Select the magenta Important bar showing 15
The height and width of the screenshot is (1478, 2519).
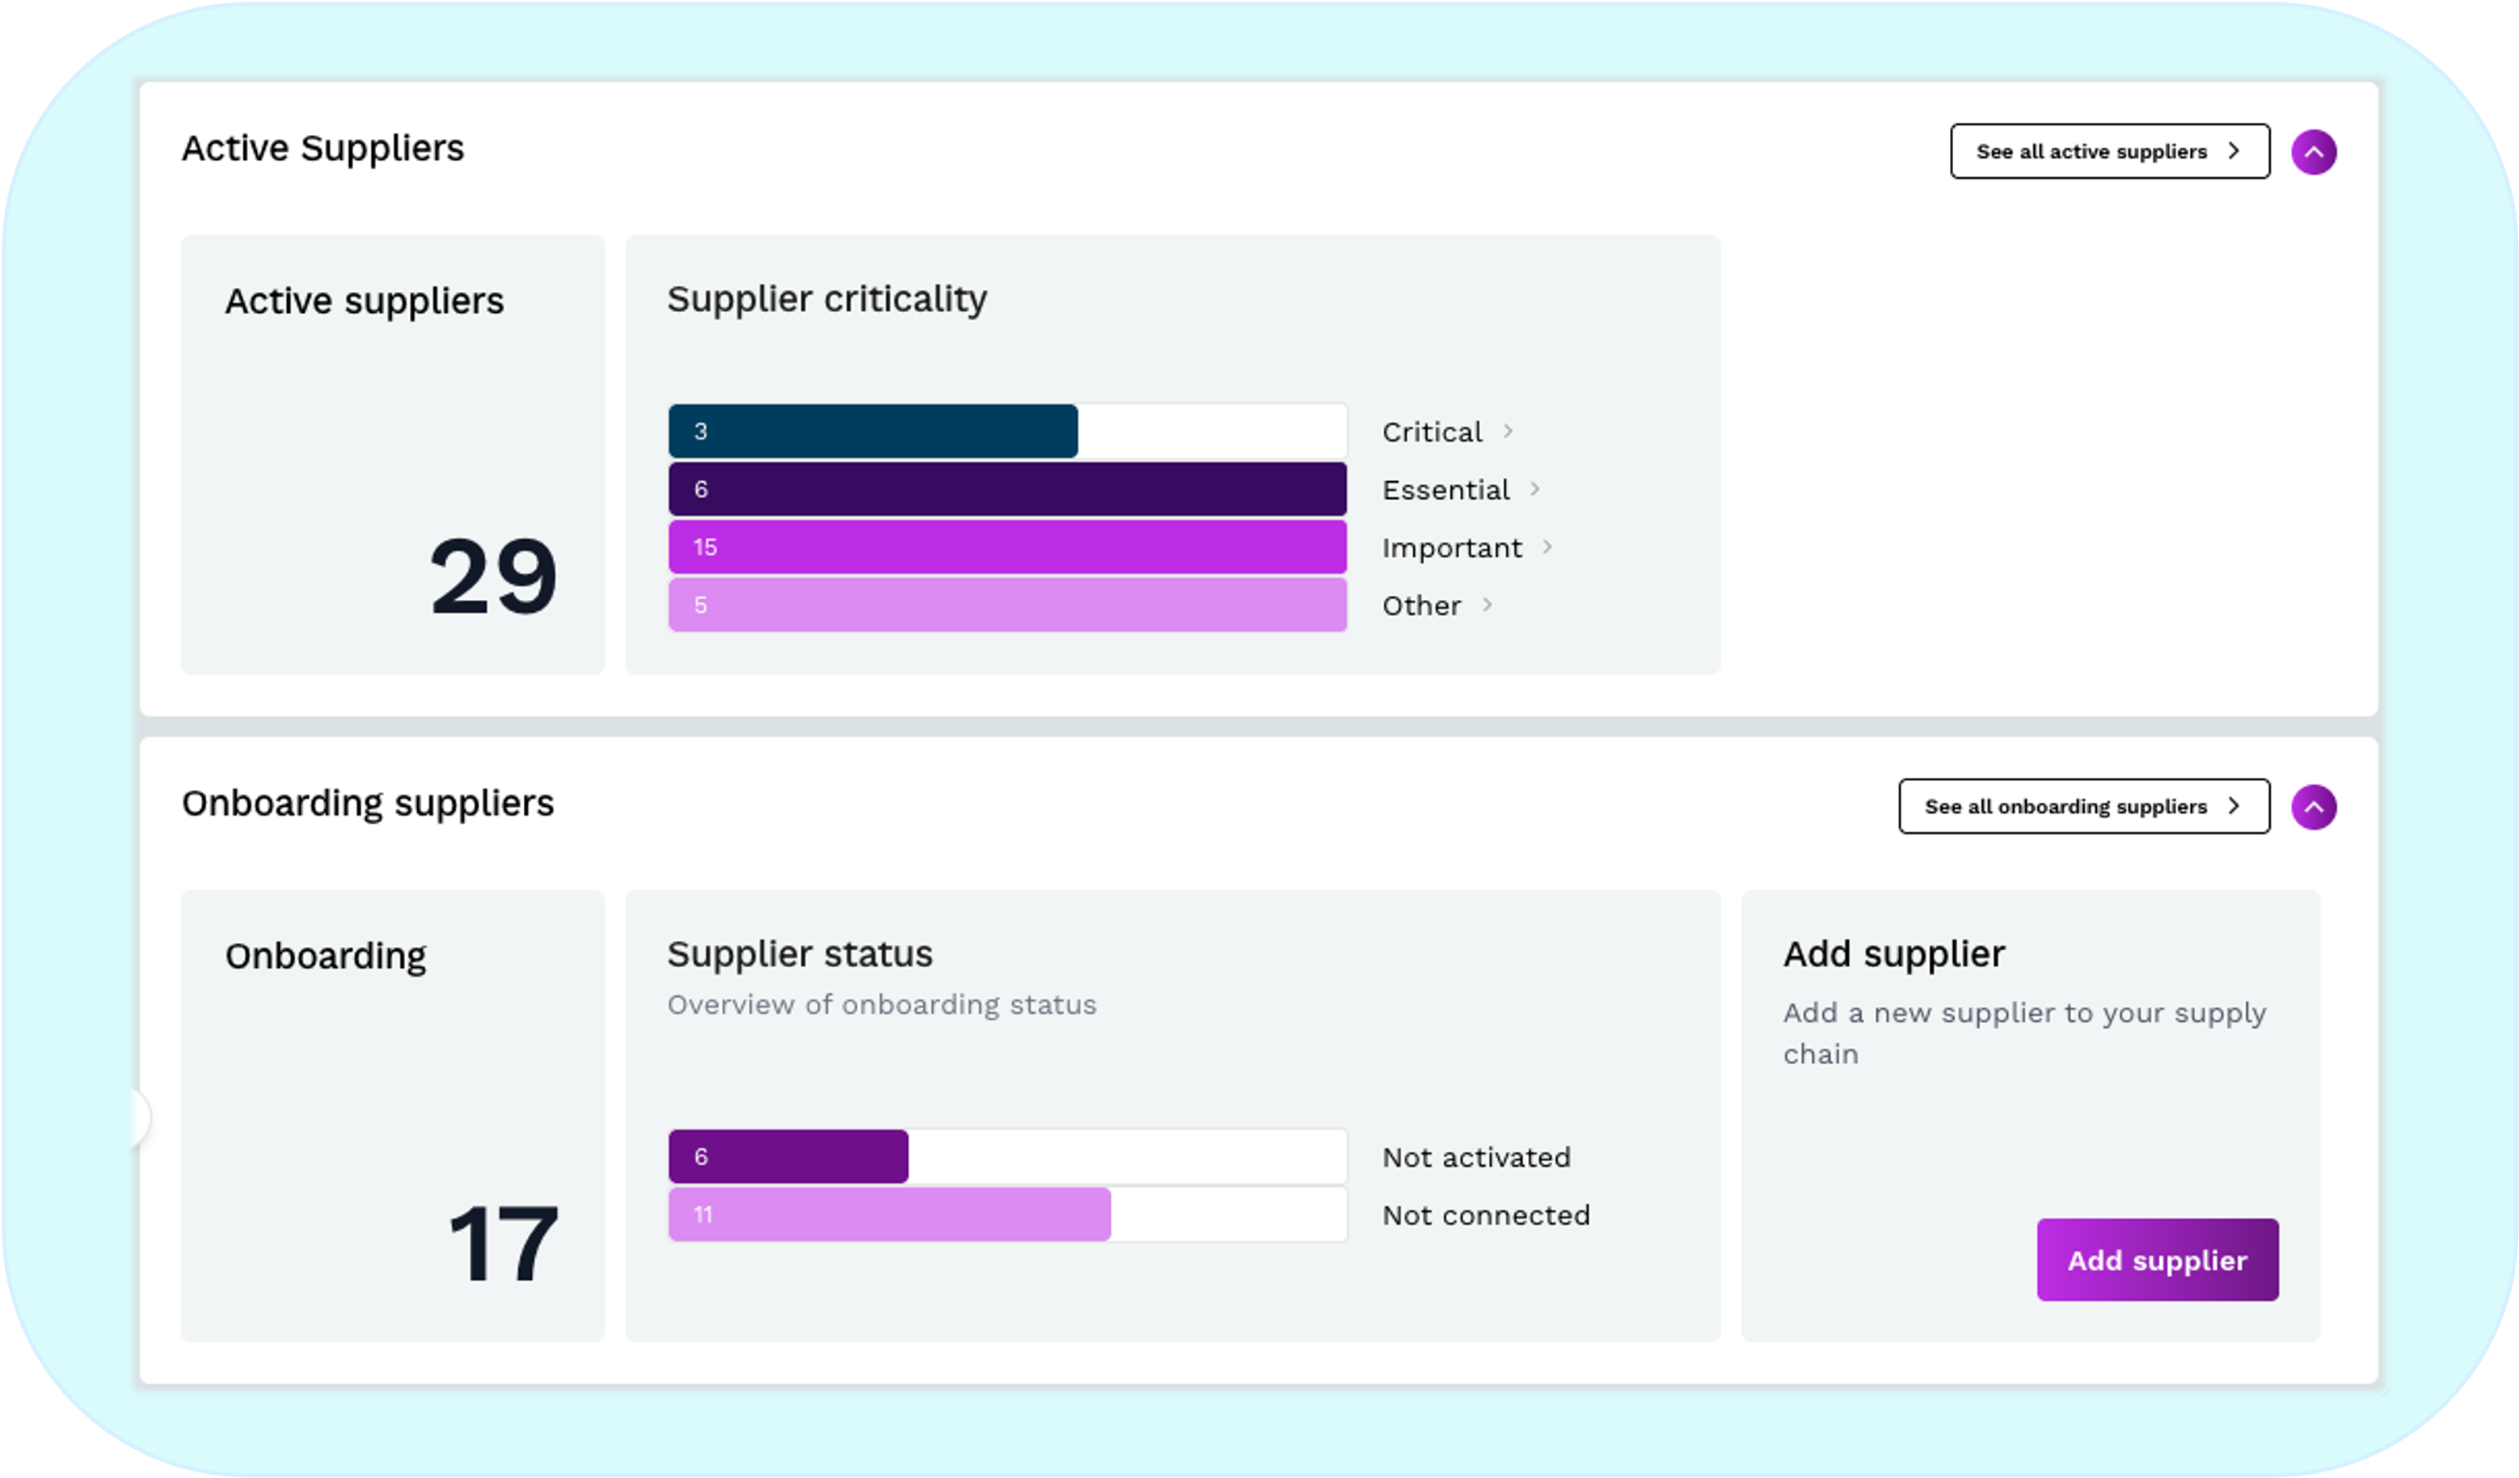click(x=1006, y=548)
